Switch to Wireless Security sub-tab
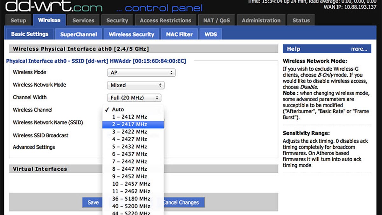Screen dimensions: 382x215 coord(131,34)
